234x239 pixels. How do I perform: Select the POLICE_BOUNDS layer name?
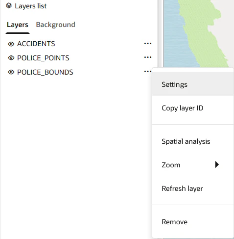click(45, 72)
